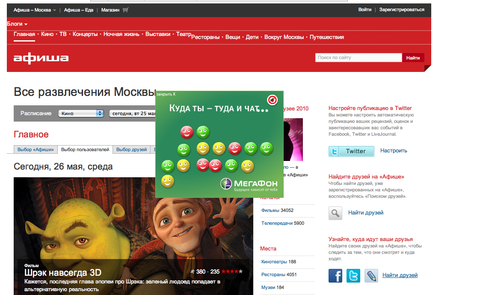Switch to the Выбор пользователей tab
The width and height of the screenshot is (486, 295).
(85, 149)
